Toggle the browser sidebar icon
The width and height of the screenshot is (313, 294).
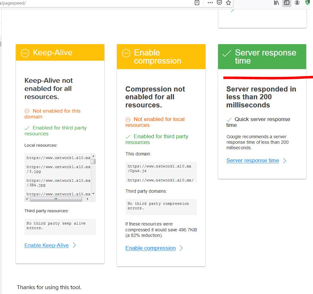(x=286, y=3)
